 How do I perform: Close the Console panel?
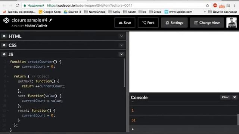[235, 97]
